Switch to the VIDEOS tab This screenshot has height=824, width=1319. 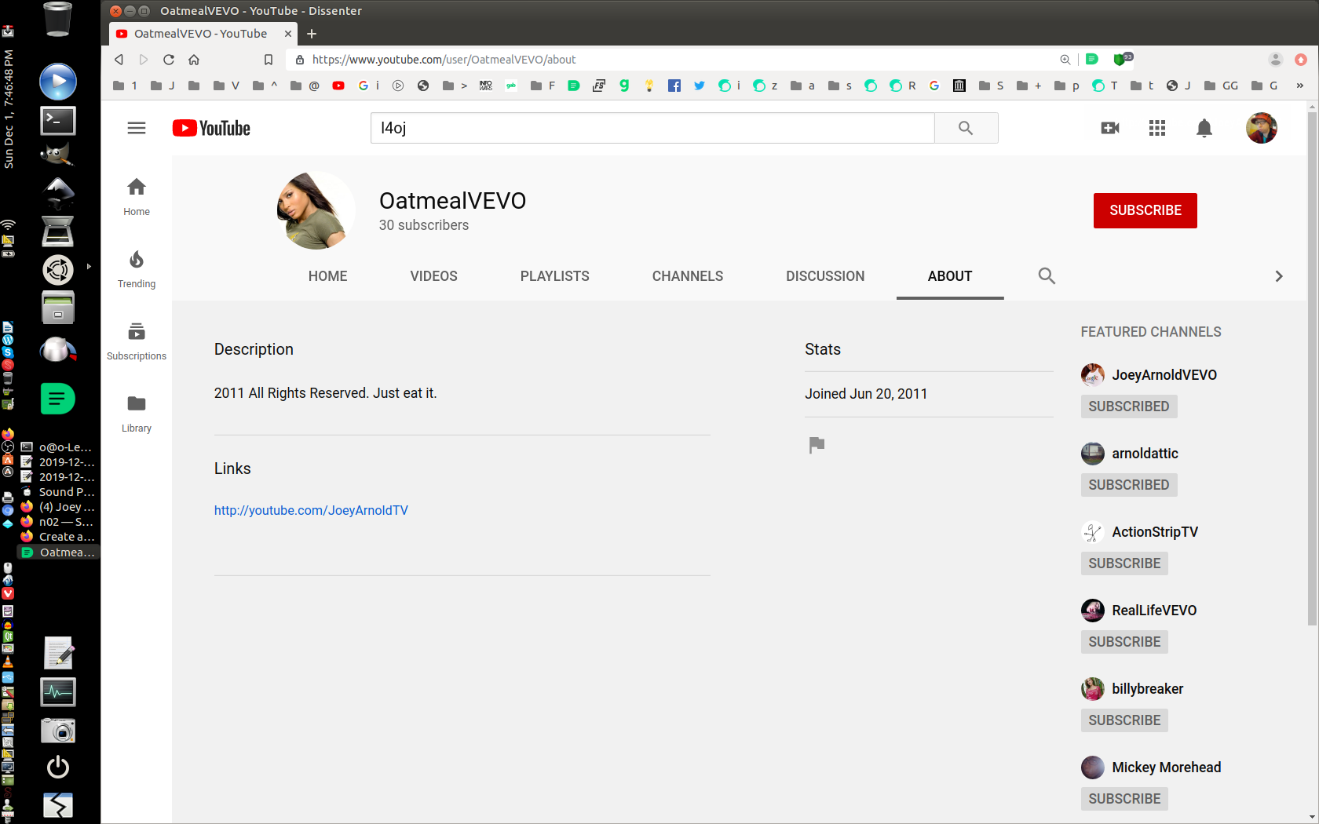tap(433, 276)
